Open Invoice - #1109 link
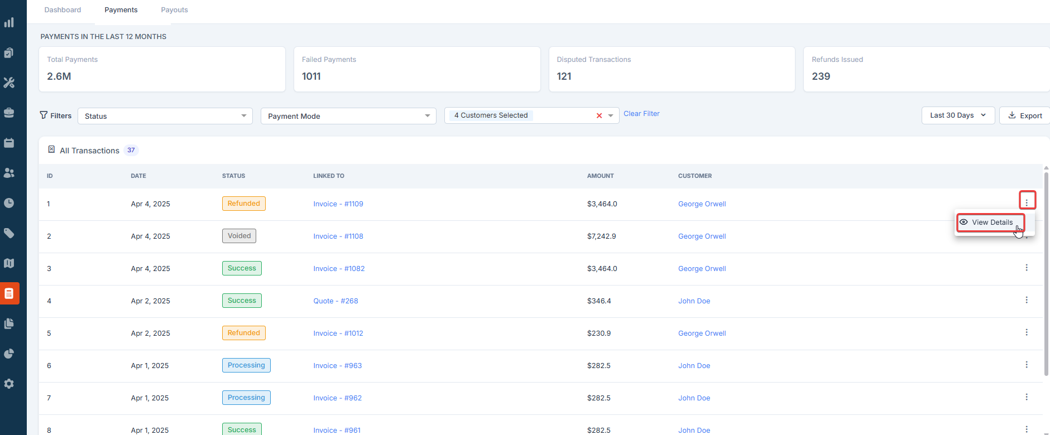 pyautogui.click(x=338, y=204)
